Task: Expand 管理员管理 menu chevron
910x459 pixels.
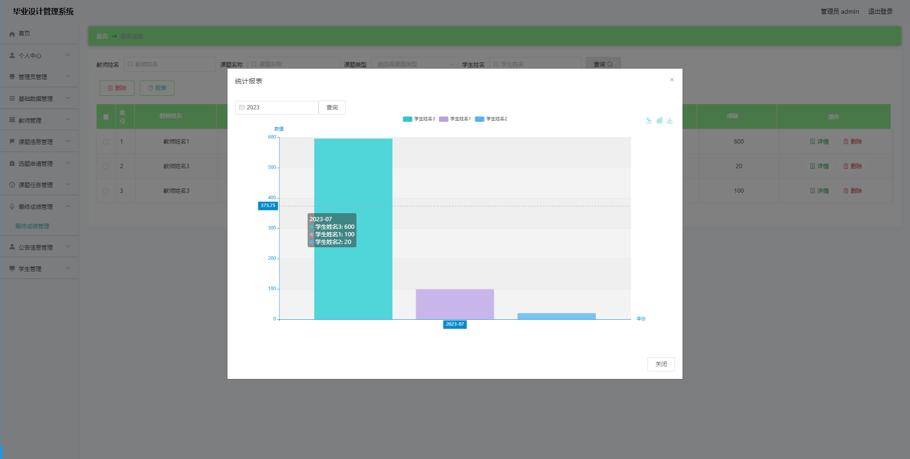Action: (67, 76)
